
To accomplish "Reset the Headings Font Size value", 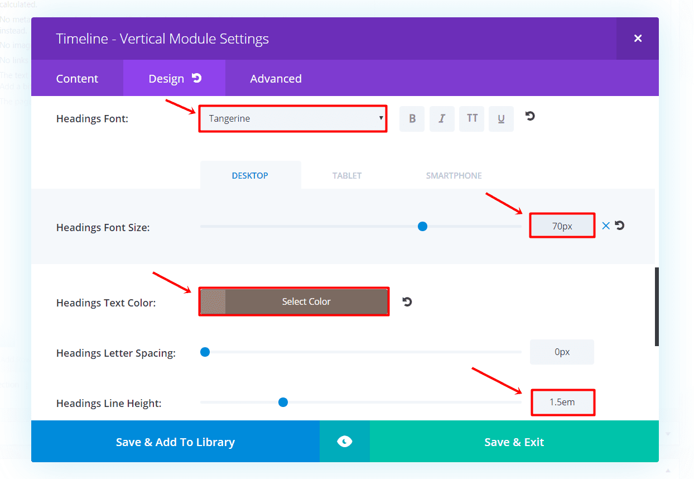I will (x=620, y=226).
